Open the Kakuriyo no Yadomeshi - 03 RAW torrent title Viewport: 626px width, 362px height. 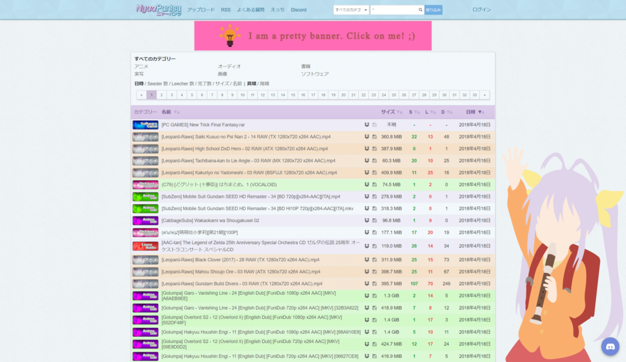[249, 173]
